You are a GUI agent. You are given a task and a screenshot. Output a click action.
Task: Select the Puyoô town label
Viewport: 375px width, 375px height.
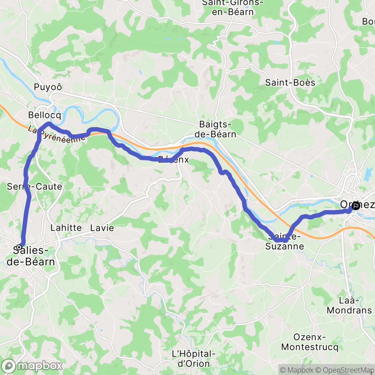48,87
